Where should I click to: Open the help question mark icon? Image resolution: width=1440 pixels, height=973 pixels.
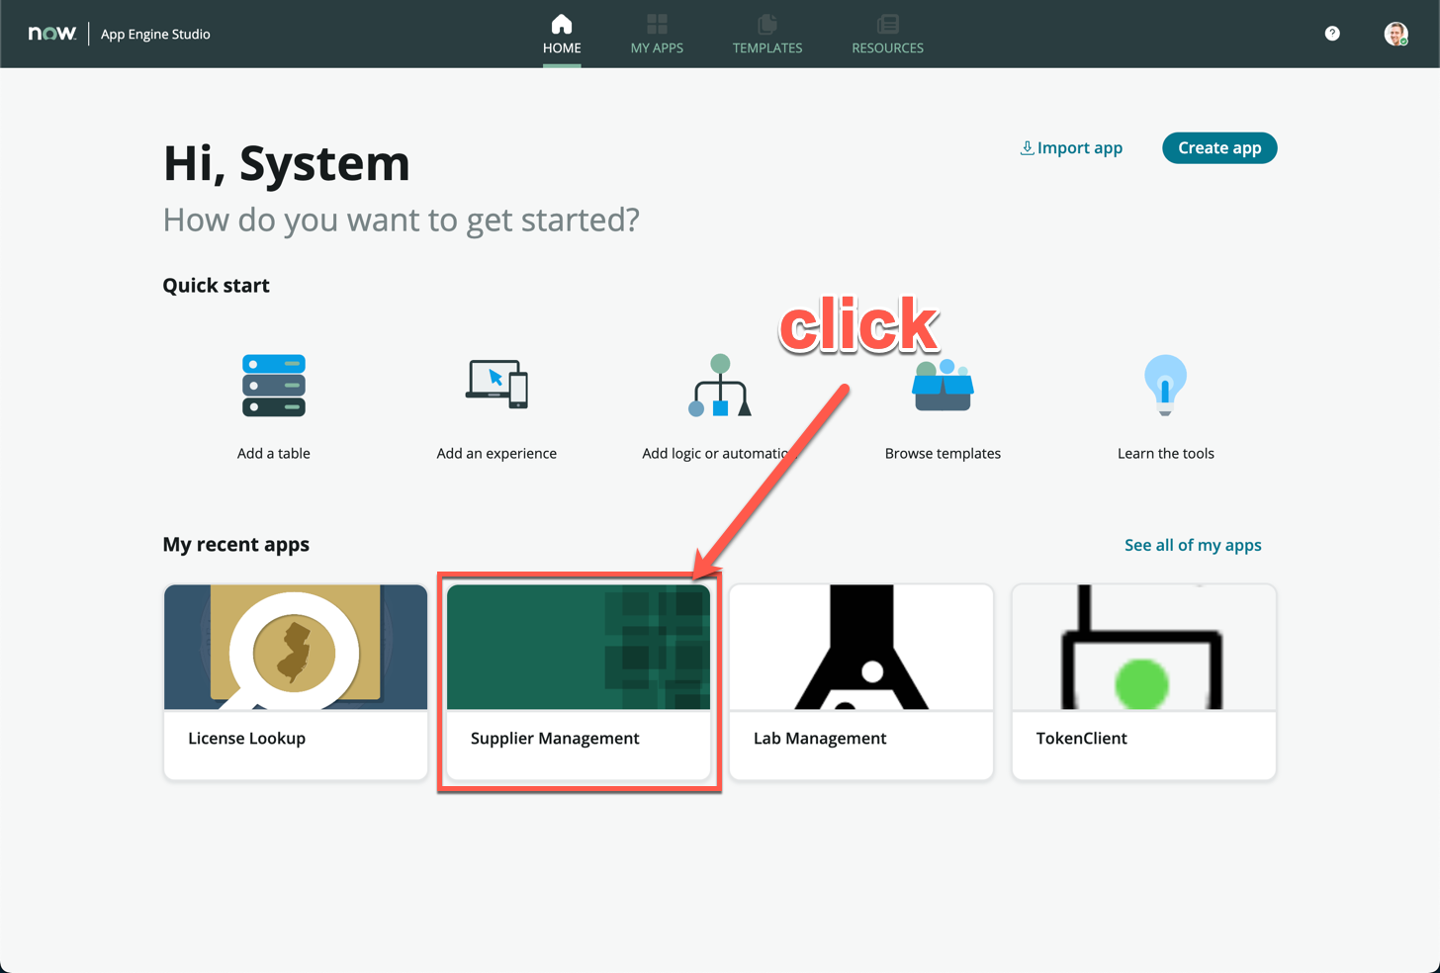[x=1332, y=34]
